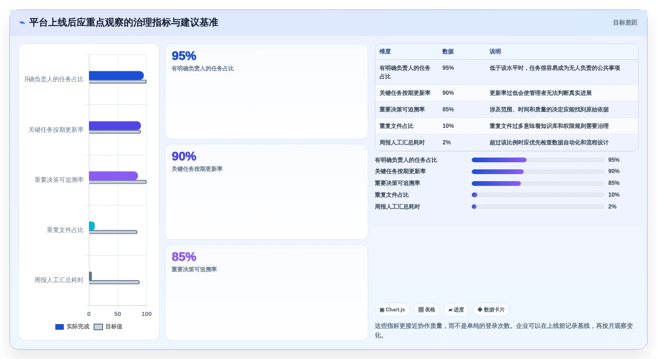Click the 85% data card value
The image size is (657, 359).
click(184, 257)
